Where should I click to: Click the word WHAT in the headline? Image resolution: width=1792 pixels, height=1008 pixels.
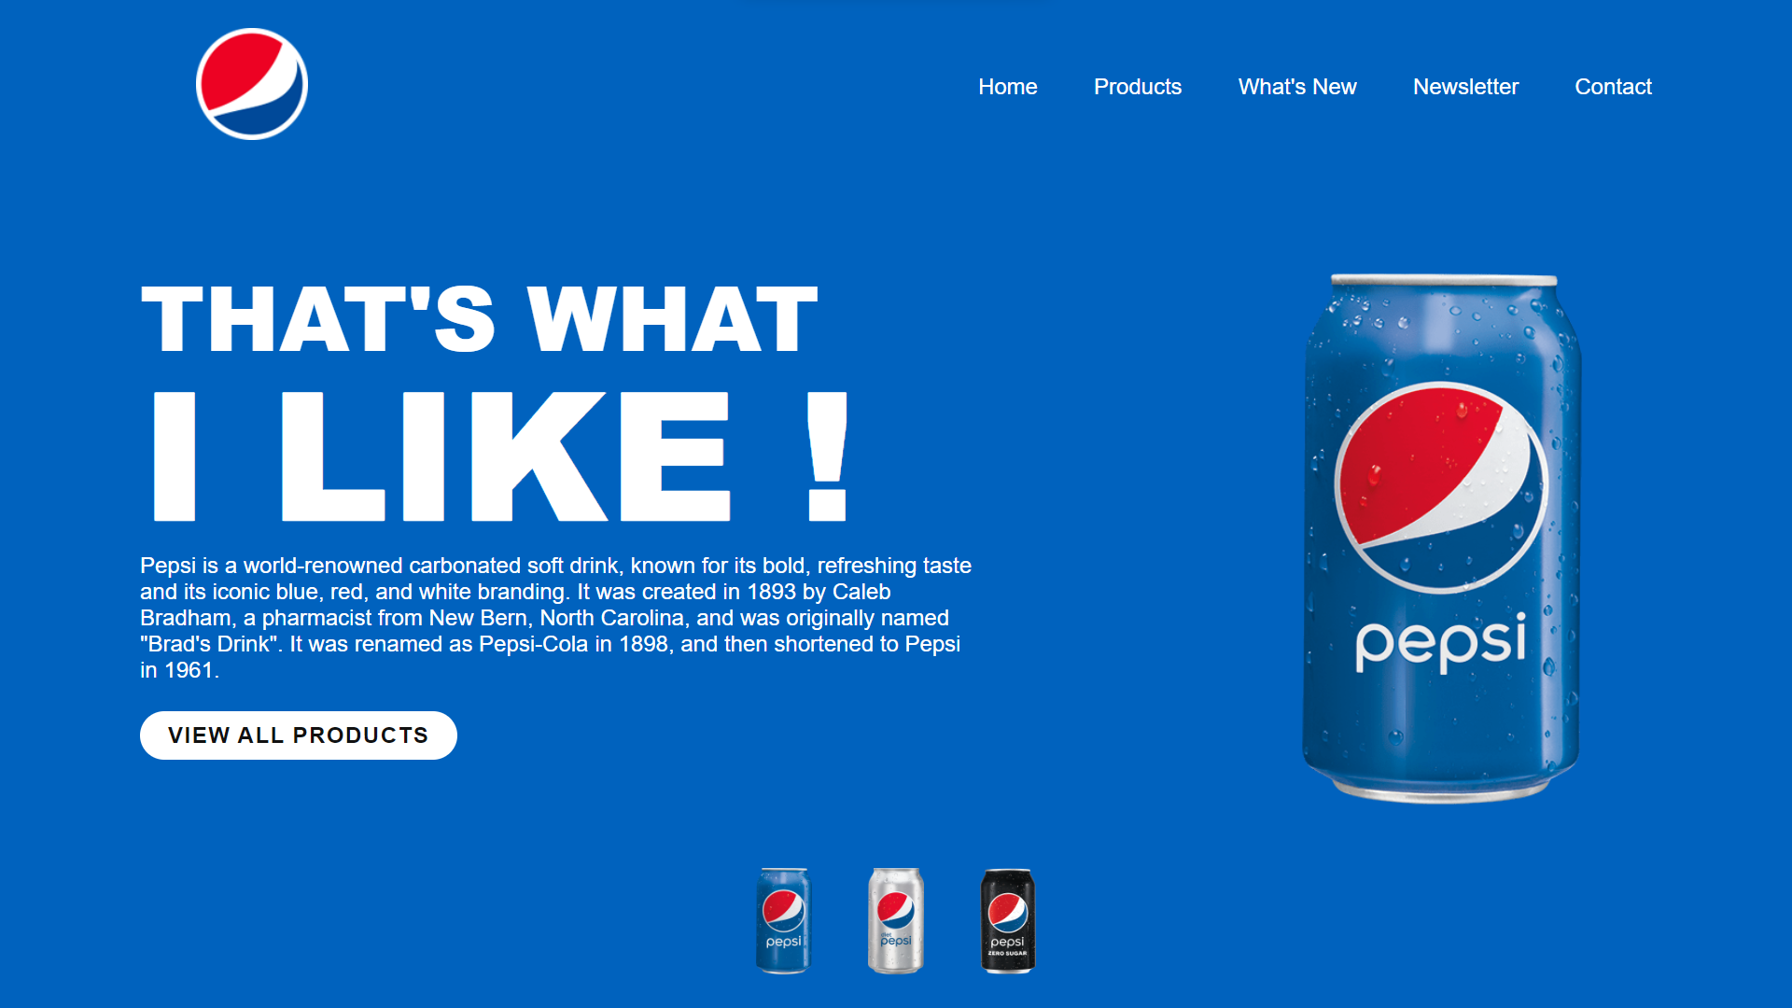coord(673,319)
